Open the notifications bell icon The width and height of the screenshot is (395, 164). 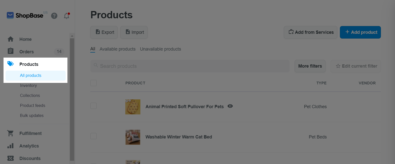click(x=66, y=16)
